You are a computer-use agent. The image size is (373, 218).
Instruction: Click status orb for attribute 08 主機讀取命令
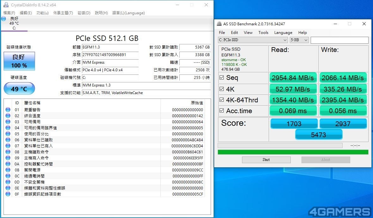8,152
